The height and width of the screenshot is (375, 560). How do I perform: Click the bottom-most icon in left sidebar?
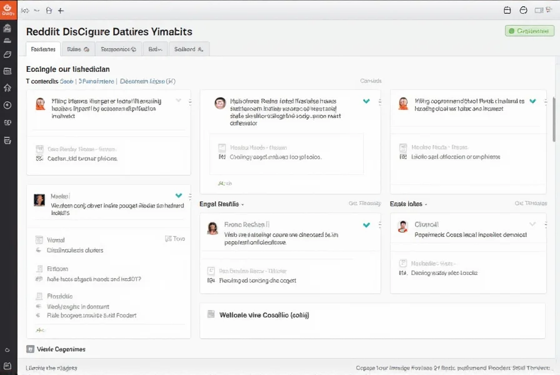[x=7, y=366]
